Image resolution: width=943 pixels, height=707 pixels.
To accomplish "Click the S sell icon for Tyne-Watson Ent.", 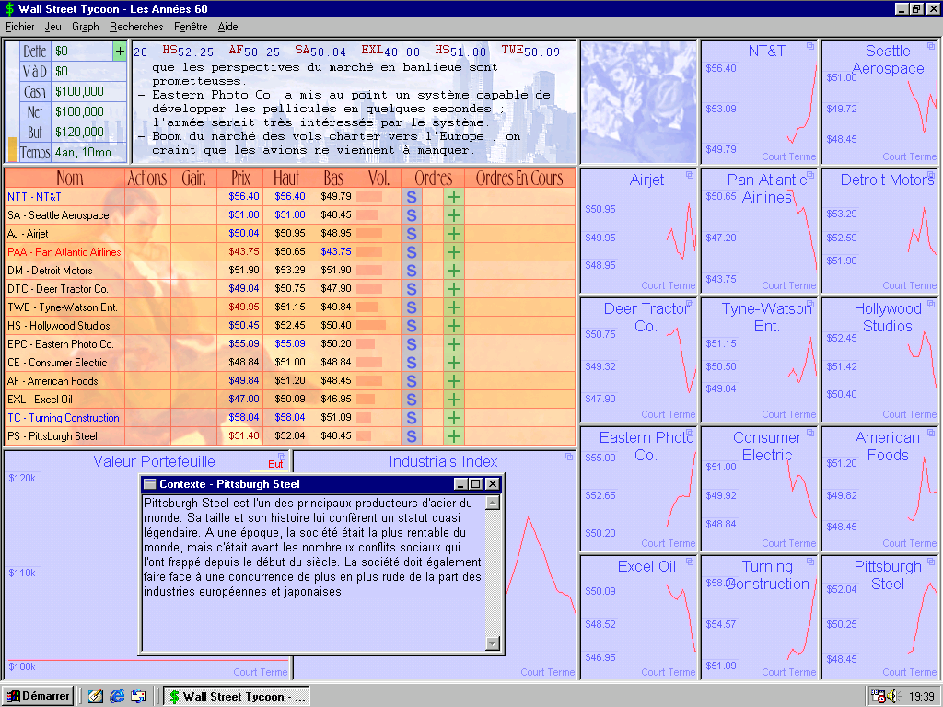I will coord(412,307).
